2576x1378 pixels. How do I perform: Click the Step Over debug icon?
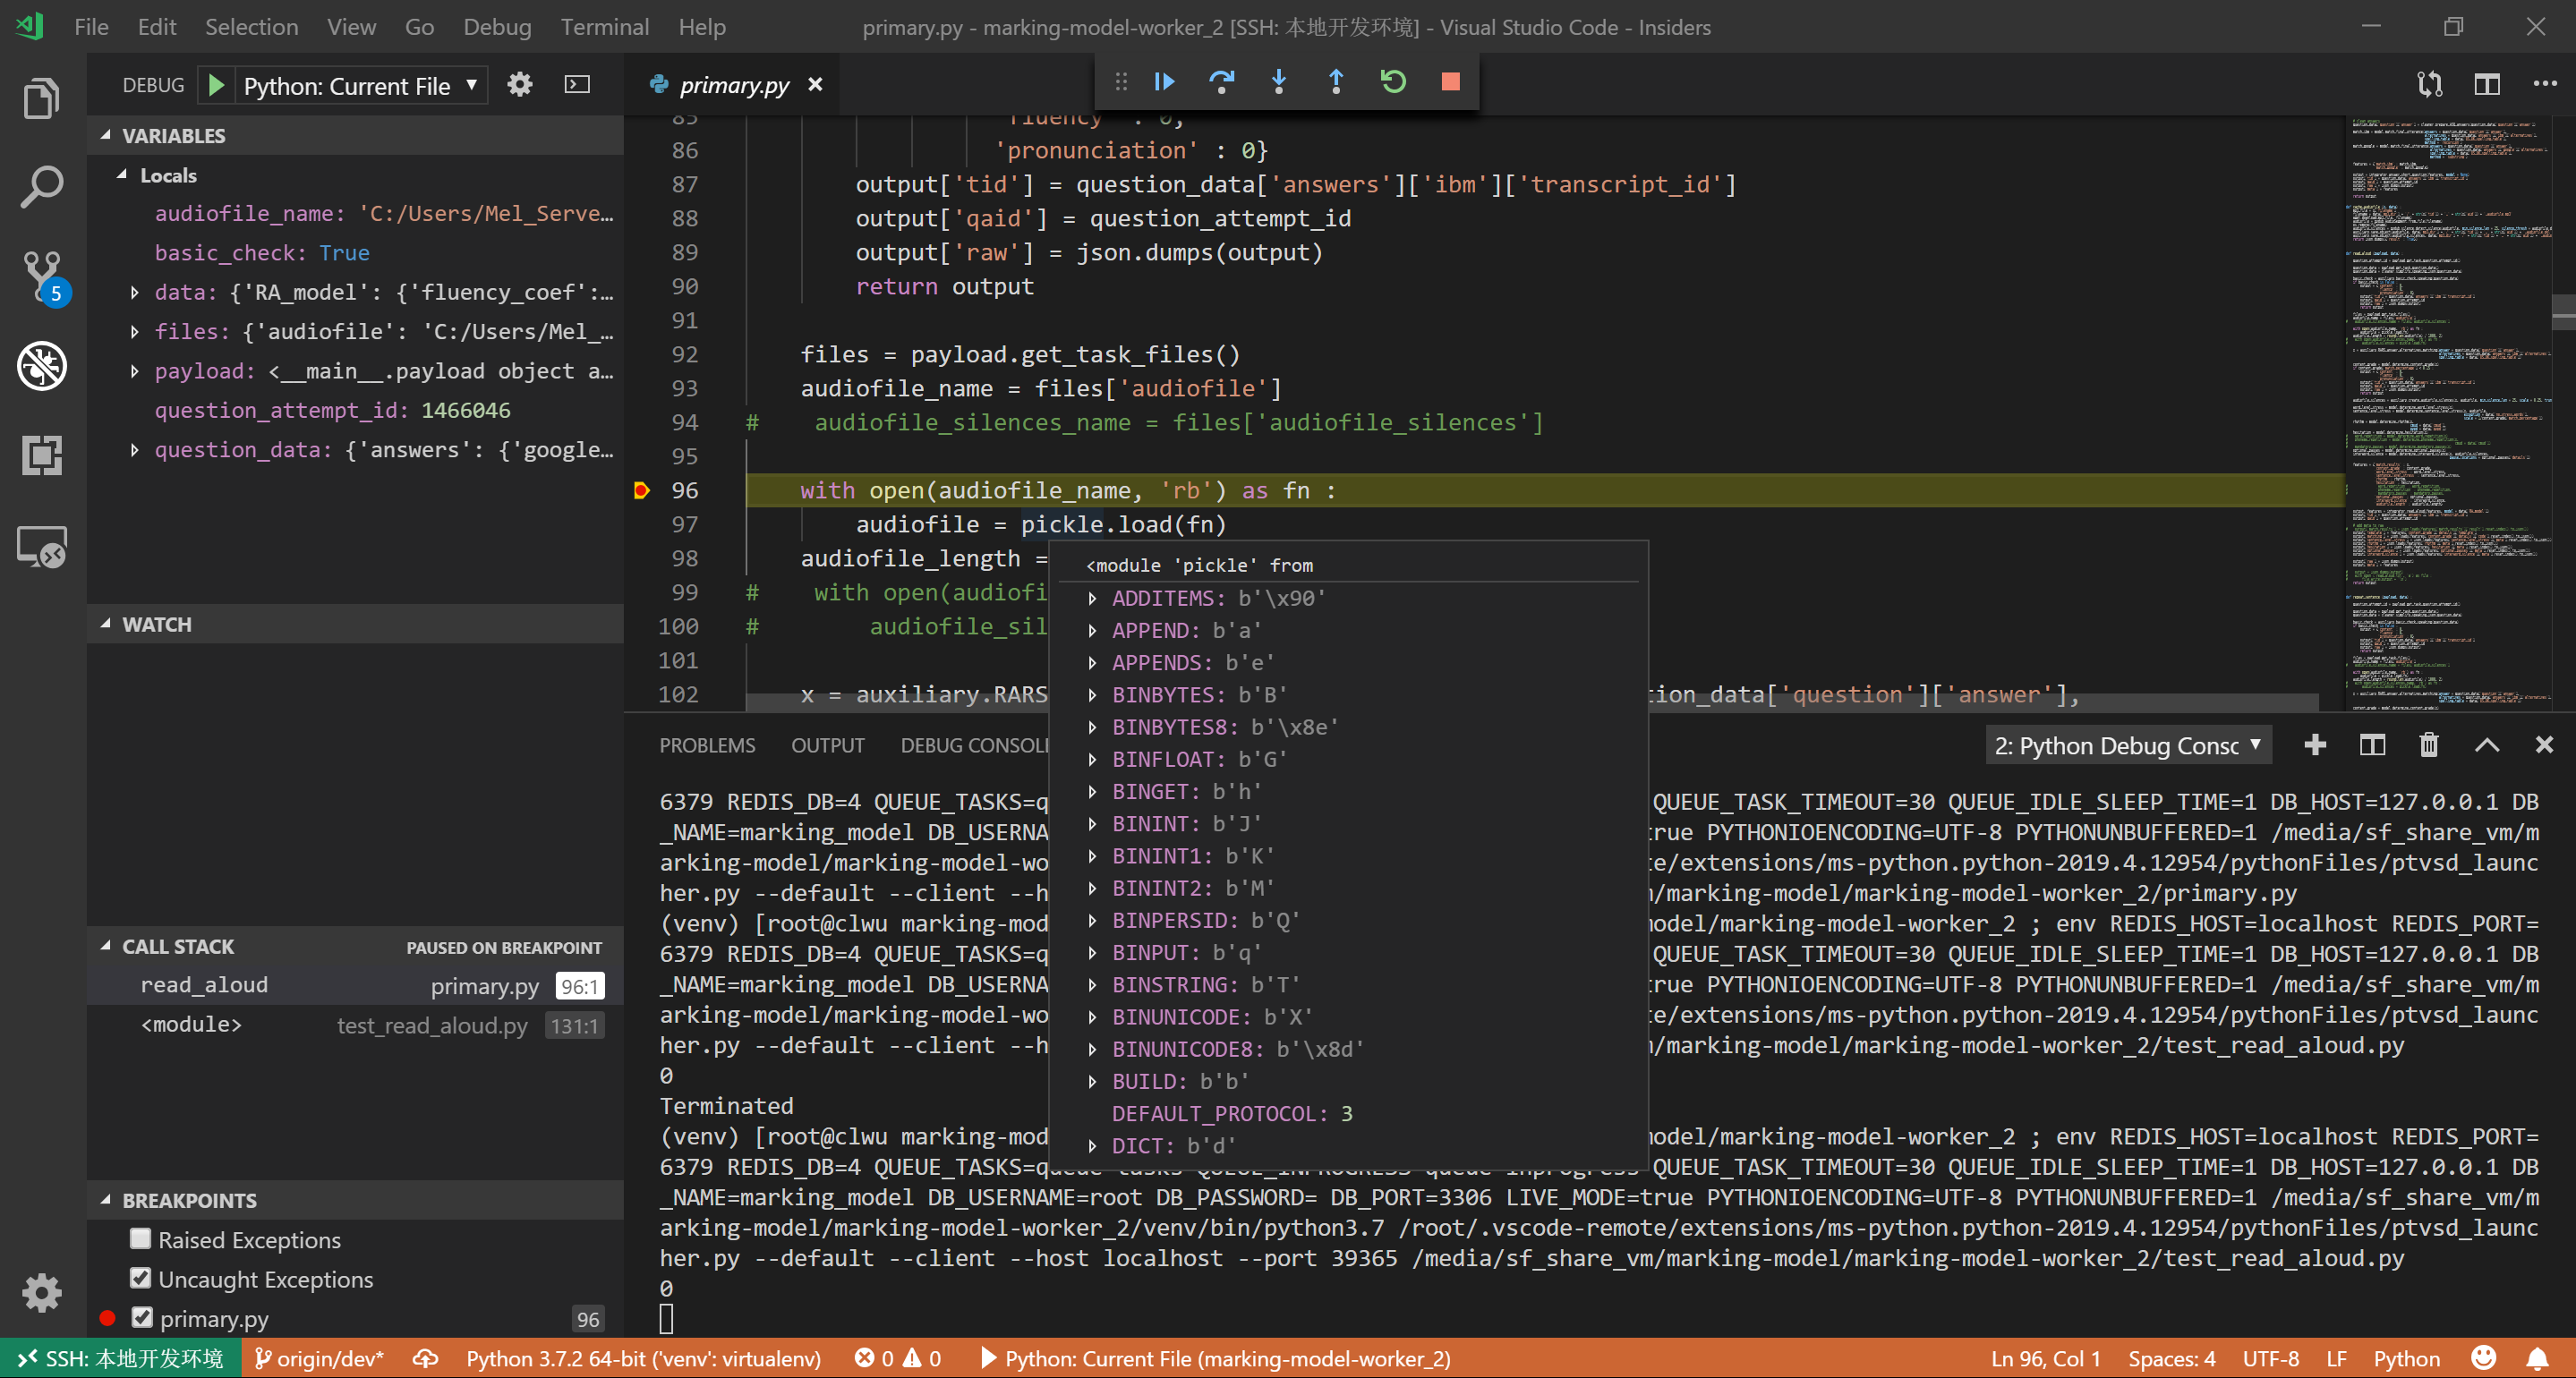1221,82
